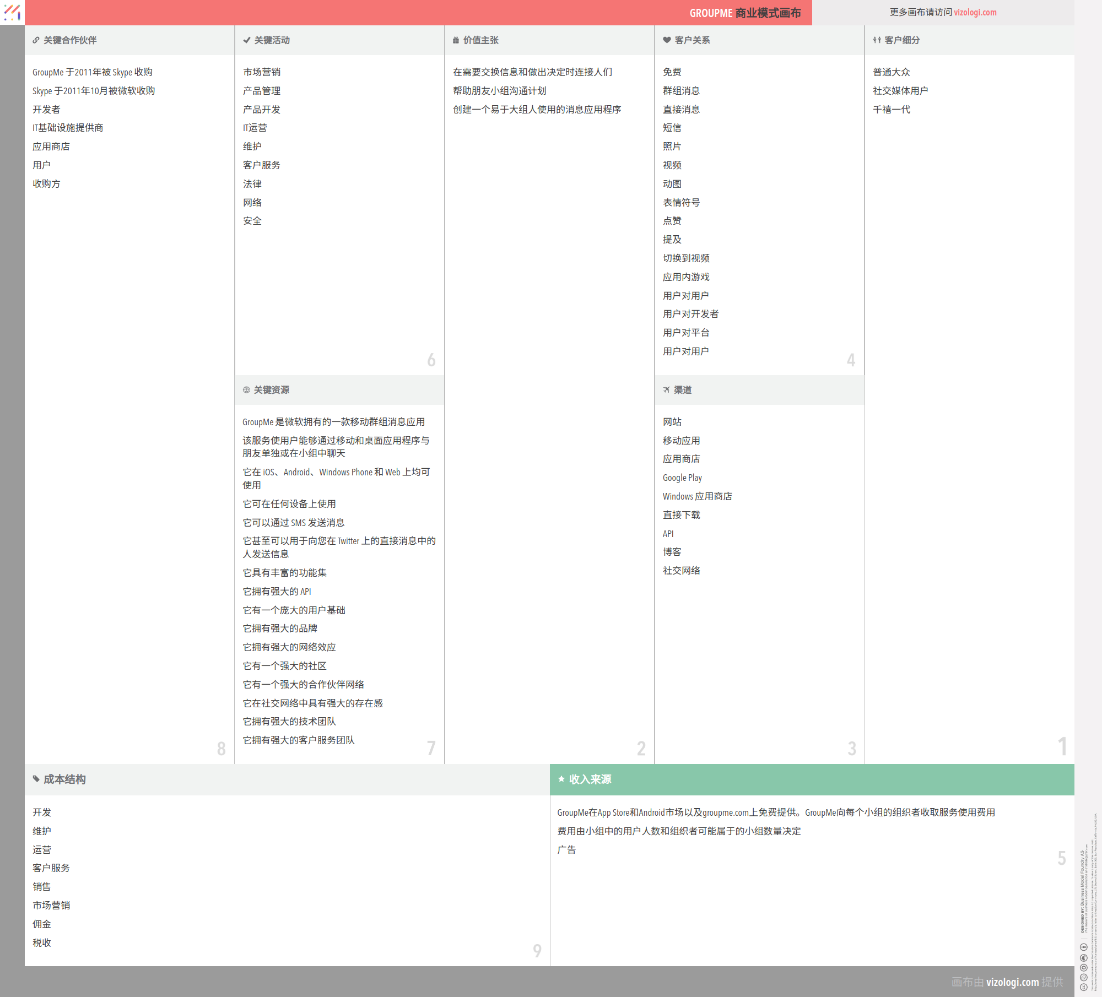Click the Vizologi logo icon
Screen dimensions: 1102x997
[12, 12]
